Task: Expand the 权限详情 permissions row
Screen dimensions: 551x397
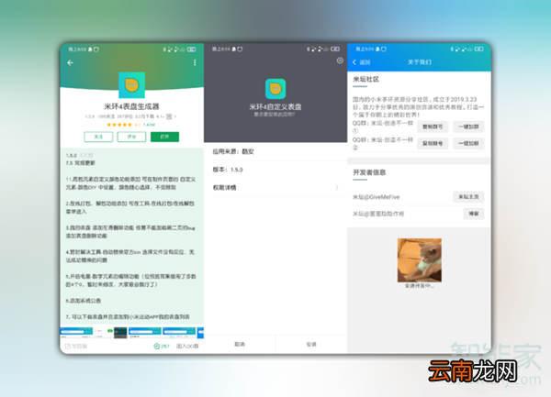Action: (275, 188)
